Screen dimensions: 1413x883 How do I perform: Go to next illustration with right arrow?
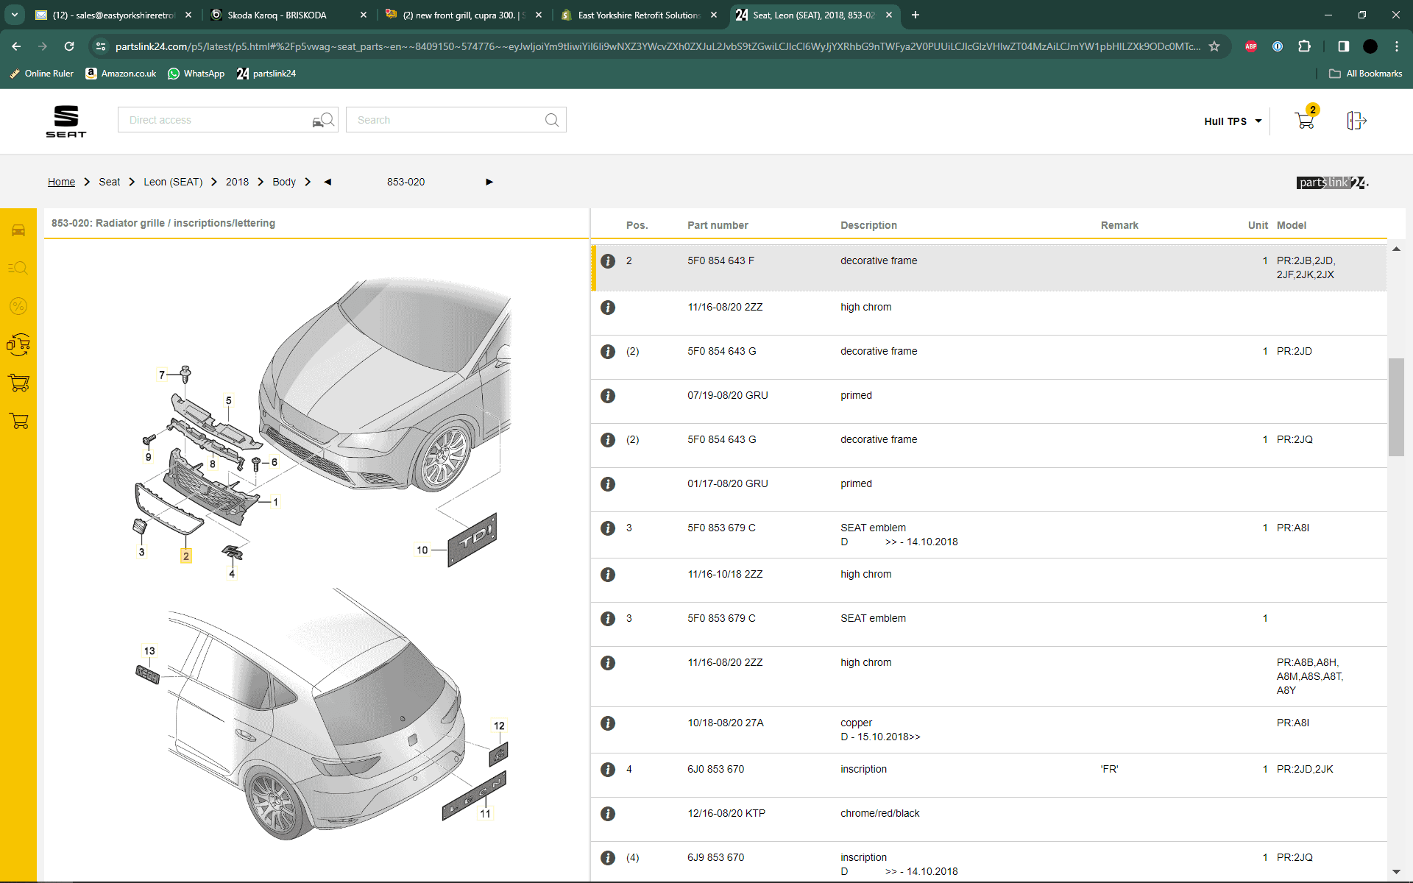[489, 182]
